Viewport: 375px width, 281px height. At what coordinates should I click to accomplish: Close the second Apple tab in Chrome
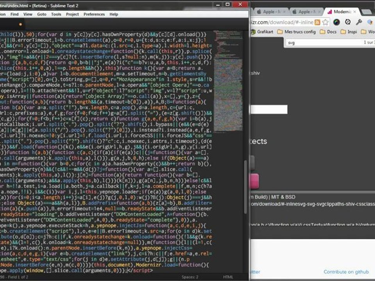point(320,11)
